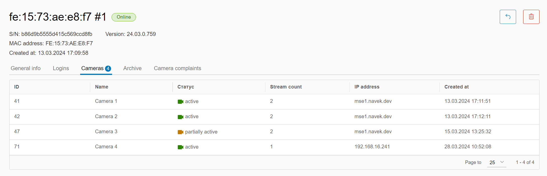Click Camera 1 green camera status icon
Image resolution: width=547 pixels, height=176 pixels.
[180, 102]
